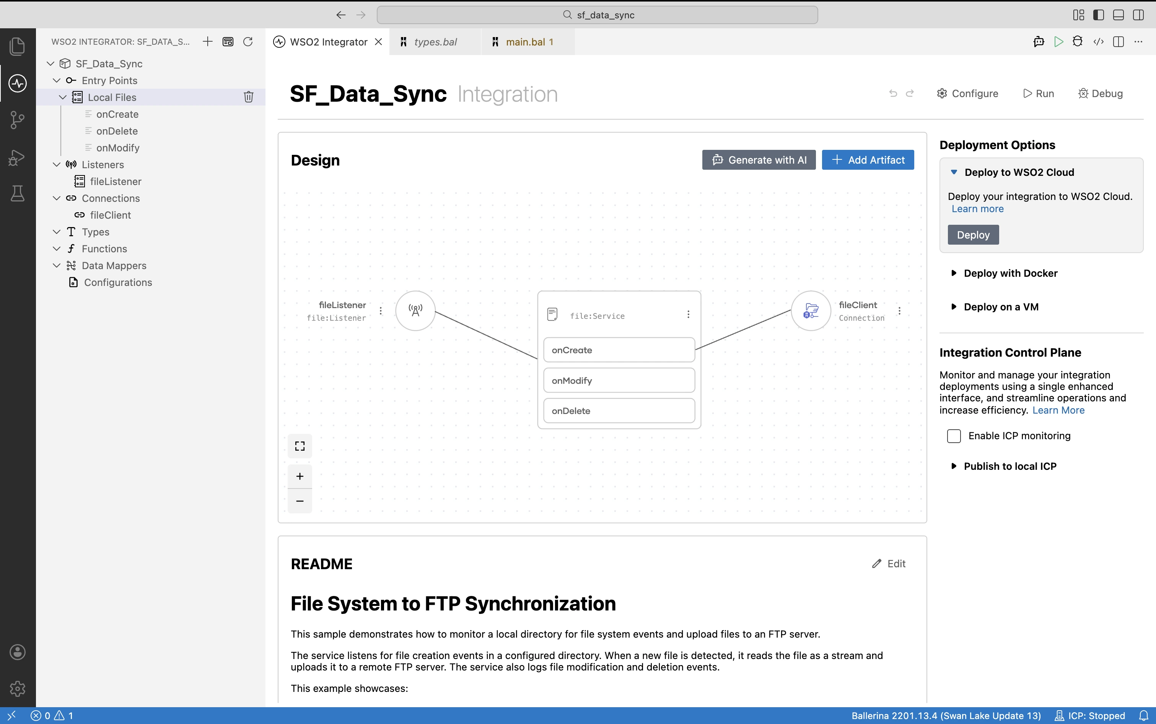Open Manage gear in activity bar
The height and width of the screenshot is (724, 1156).
[x=18, y=688]
